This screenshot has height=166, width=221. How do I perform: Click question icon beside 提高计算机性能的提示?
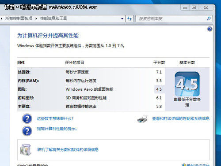pyautogui.click(x=27, y=131)
